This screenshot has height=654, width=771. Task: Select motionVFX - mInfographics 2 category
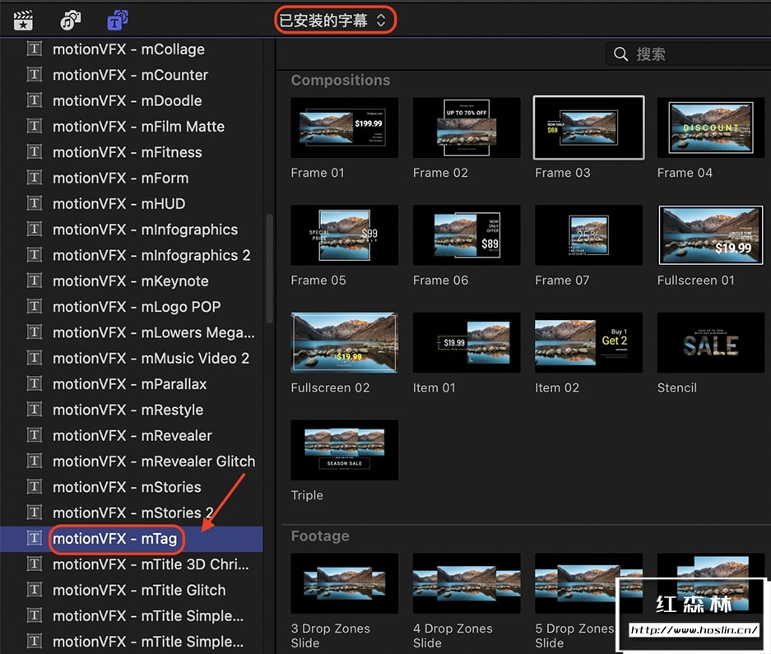tap(132, 255)
